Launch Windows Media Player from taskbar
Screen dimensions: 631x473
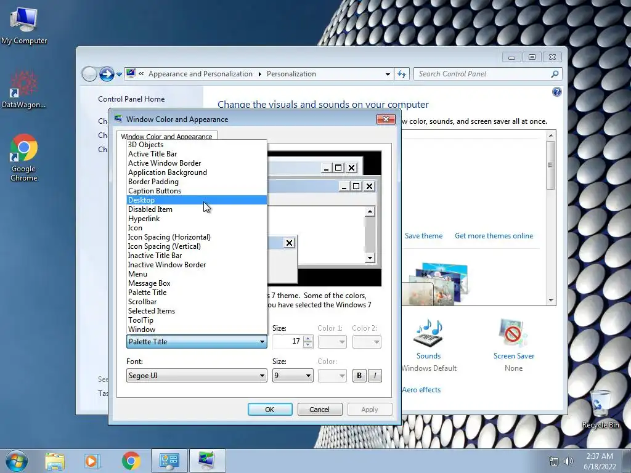point(92,461)
